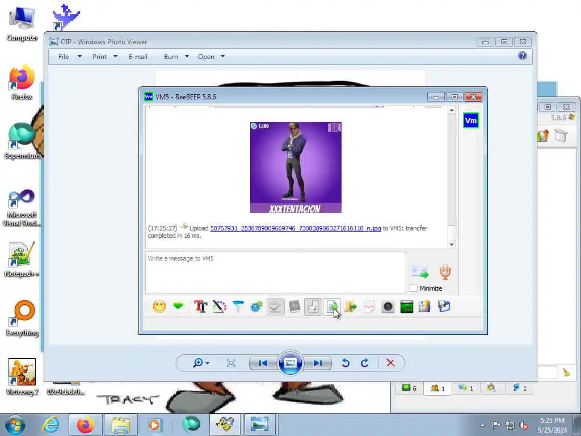The height and width of the screenshot is (436, 581).
Task: Click the blue Vm user avatar
Action: (471, 120)
